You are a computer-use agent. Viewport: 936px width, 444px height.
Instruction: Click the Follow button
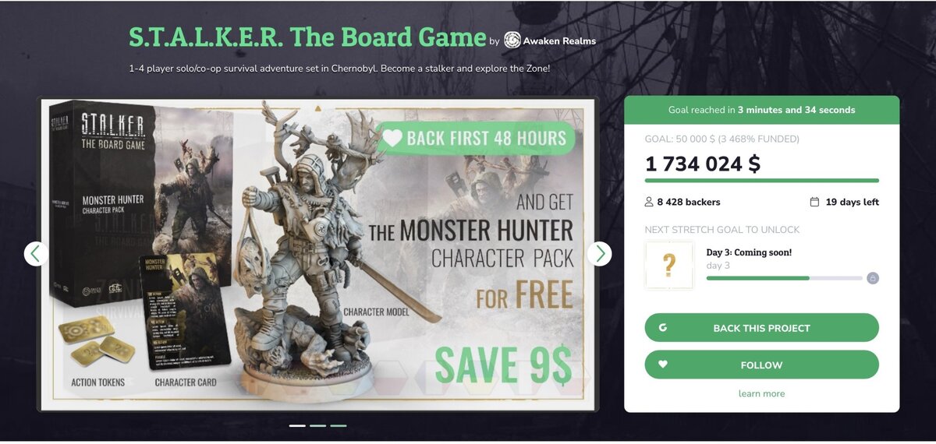pos(761,365)
